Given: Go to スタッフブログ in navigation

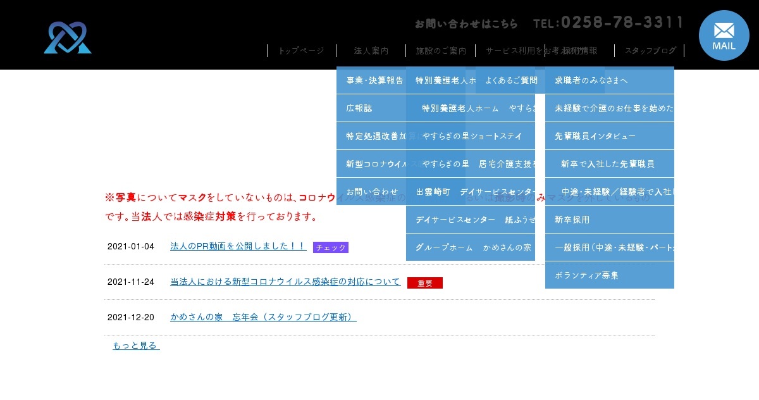Looking at the screenshot, I should click(x=650, y=51).
